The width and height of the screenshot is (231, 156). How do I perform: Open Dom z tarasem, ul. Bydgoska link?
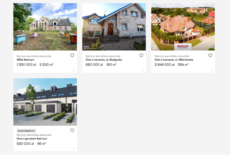104,60
